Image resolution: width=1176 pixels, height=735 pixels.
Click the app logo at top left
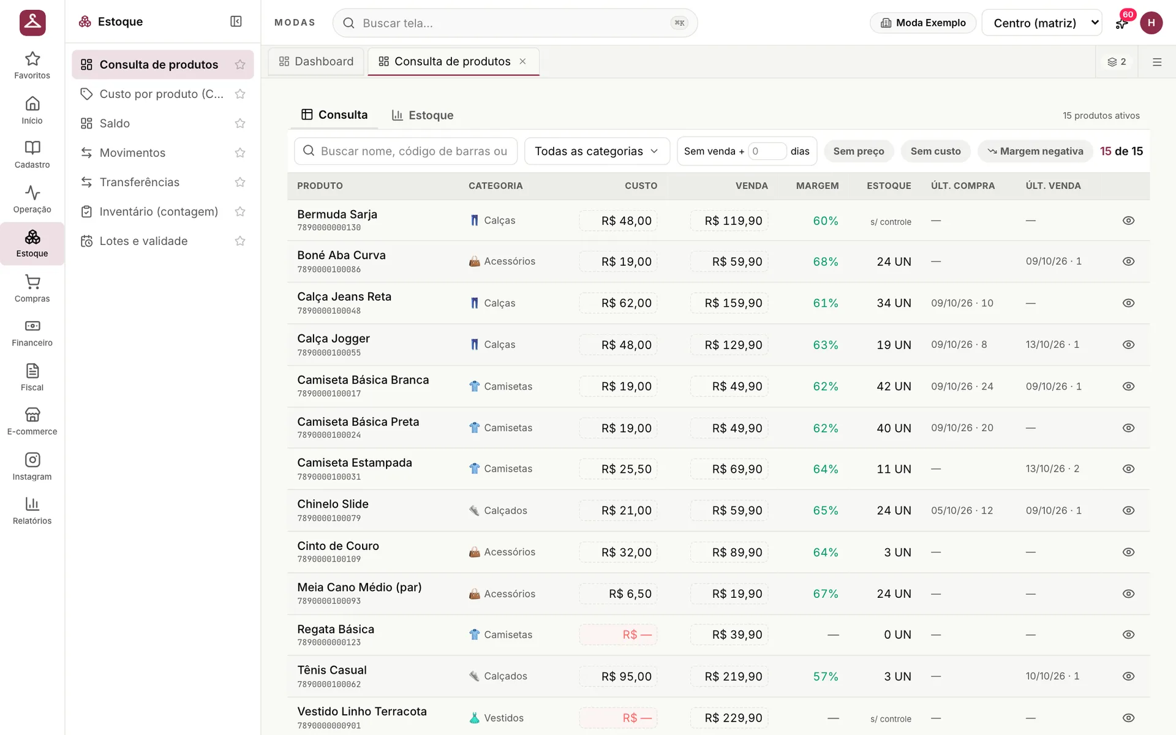point(32,23)
